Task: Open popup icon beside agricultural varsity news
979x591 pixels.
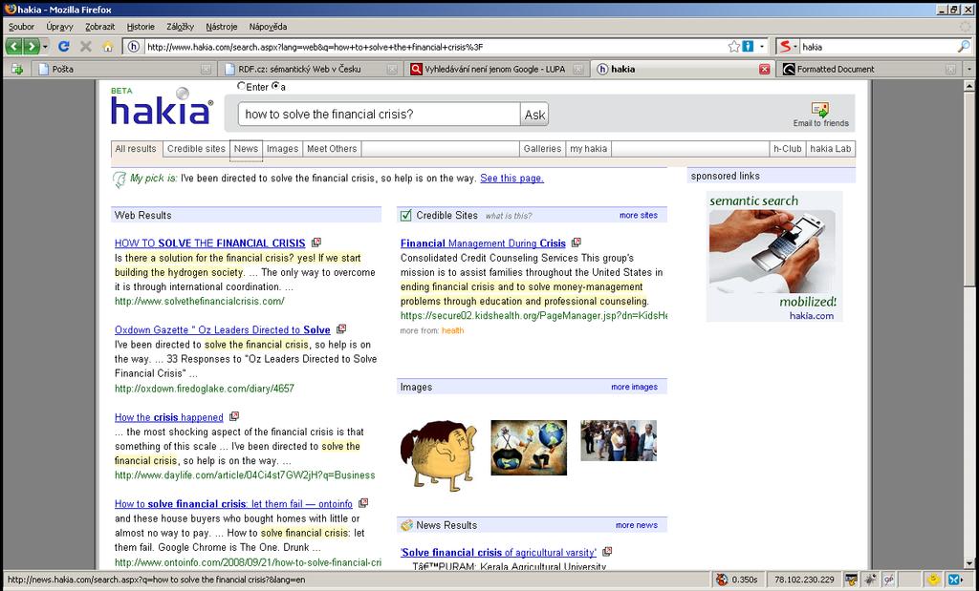Action: [607, 551]
